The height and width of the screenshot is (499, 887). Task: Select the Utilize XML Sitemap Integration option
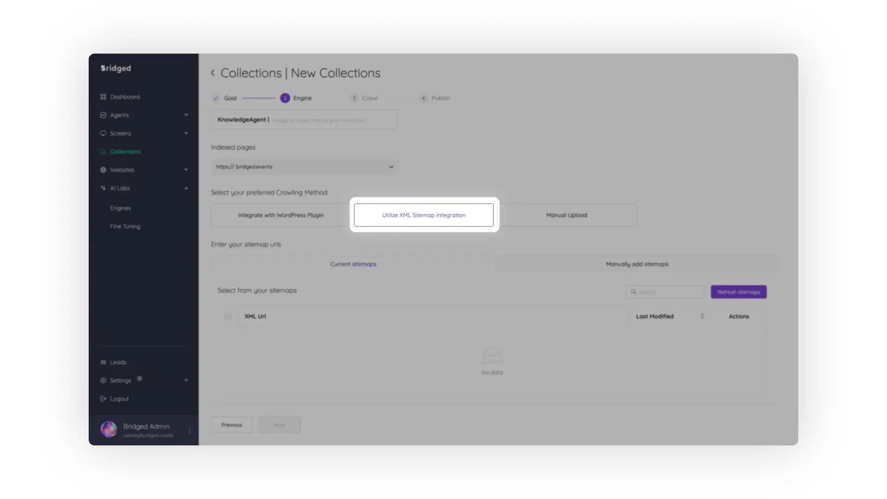(424, 215)
